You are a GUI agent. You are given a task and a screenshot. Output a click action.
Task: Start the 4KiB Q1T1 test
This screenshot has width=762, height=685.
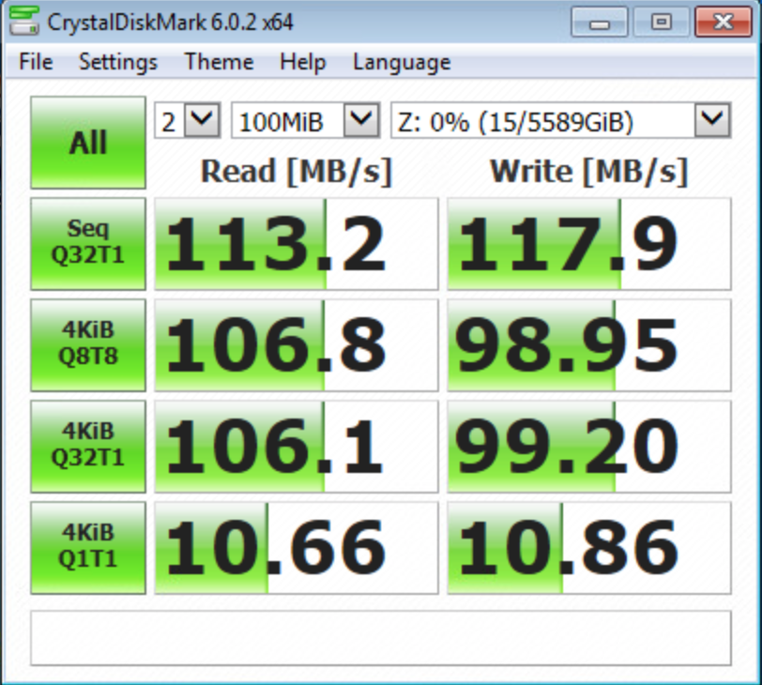coord(88,547)
